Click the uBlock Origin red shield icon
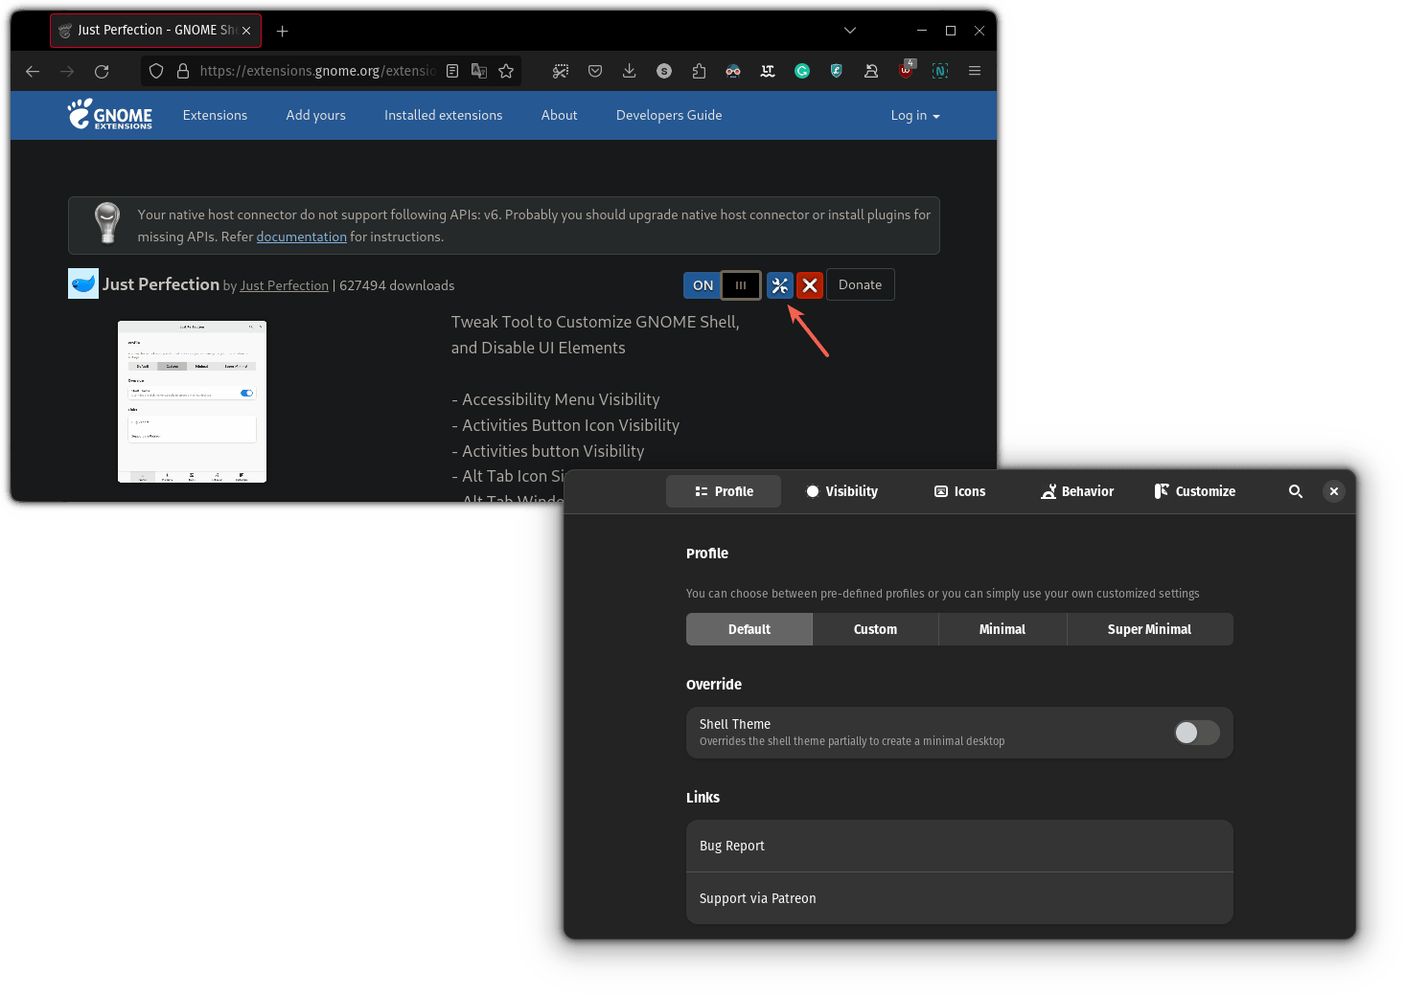Viewport: 1406px width, 995px height. [x=906, y=70]
